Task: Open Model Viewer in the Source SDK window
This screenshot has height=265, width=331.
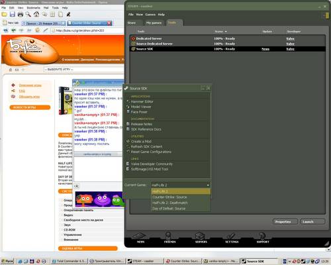Action: 141,107
